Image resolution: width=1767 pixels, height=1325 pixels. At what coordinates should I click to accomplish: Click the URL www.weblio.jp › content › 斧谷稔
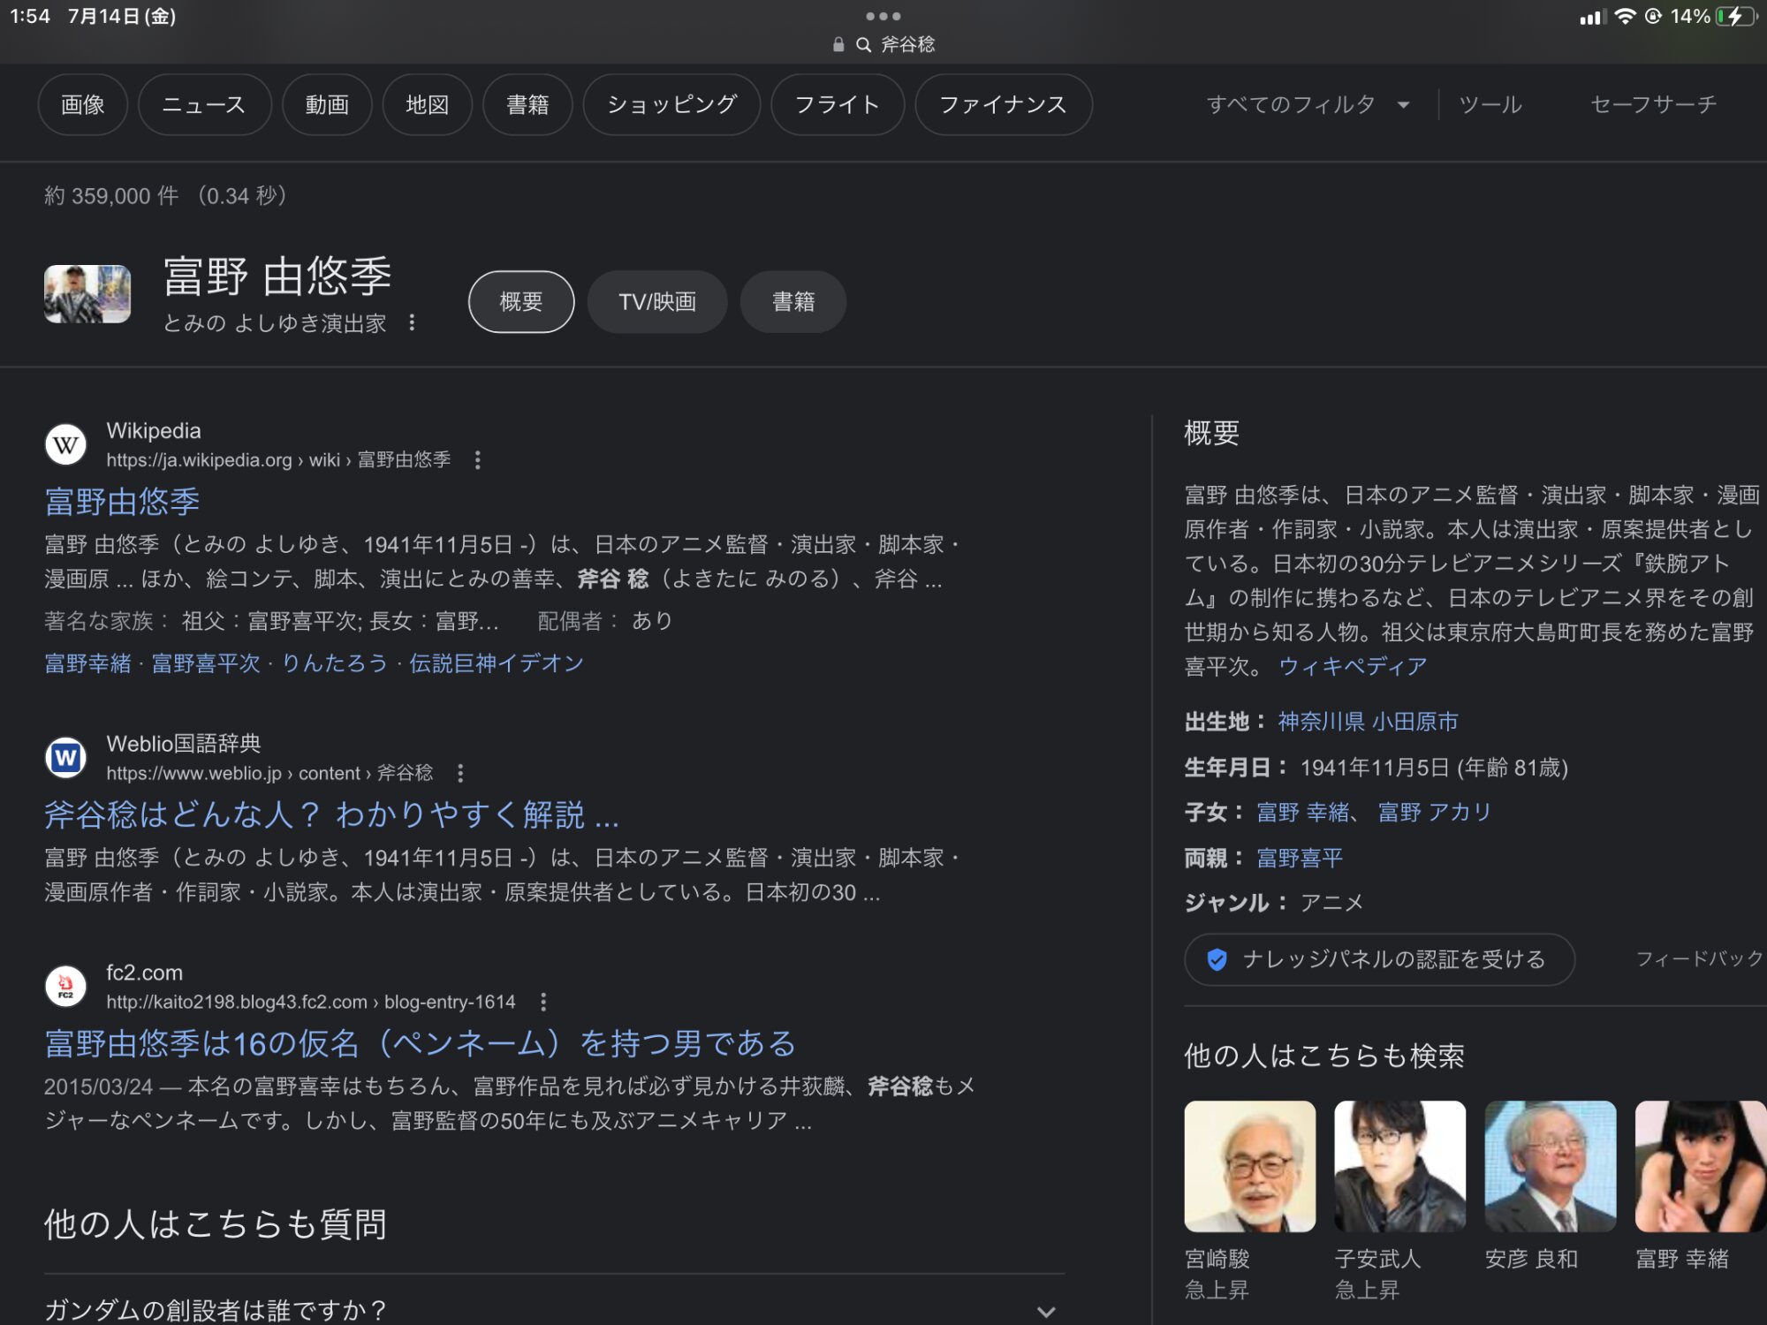[269, 774]
